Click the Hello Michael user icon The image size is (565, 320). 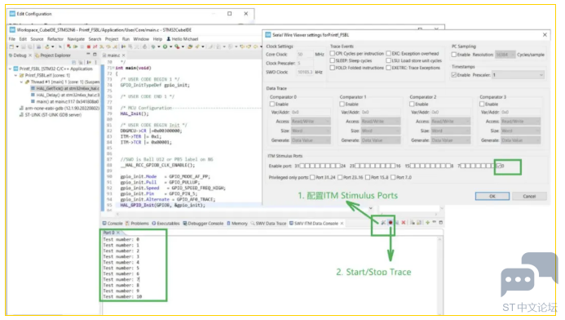(169, 39)
